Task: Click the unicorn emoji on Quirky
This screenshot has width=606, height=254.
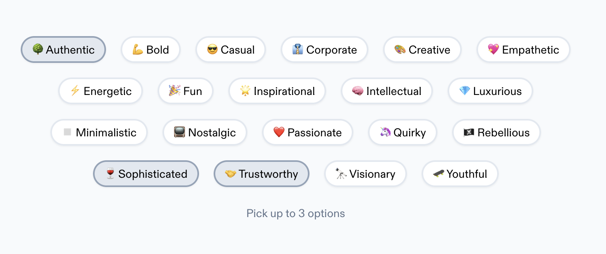Action: [x=385, y=132]
